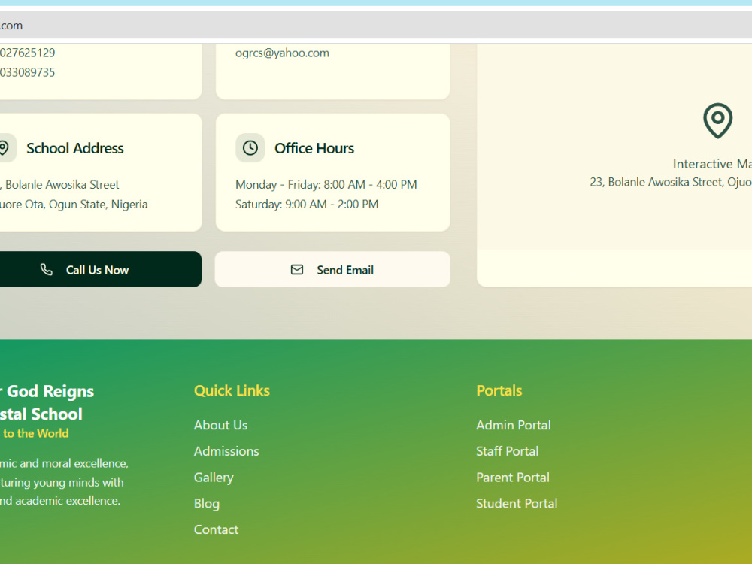Click the Ota, Ogun State, Nigeria line
Viewport: 752px width, 564px height.
click(x=74, y=205)
